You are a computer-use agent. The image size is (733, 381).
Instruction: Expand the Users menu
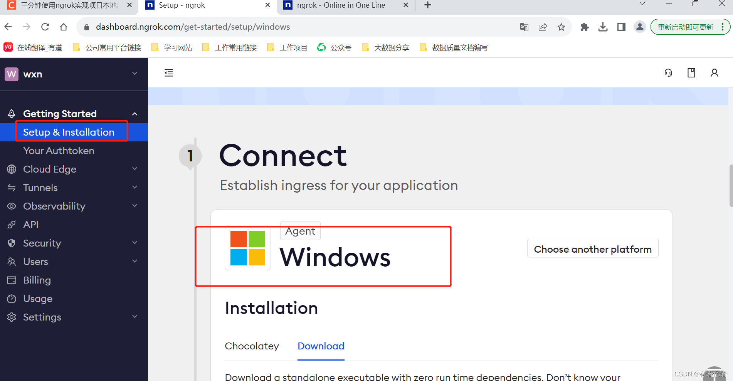134,261
